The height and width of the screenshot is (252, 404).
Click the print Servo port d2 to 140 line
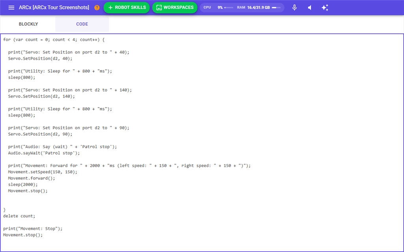pyautogui.click(x=70, y=90)
